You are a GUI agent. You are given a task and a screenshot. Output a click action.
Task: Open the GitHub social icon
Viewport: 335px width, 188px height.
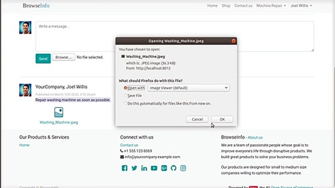(174, 168)
